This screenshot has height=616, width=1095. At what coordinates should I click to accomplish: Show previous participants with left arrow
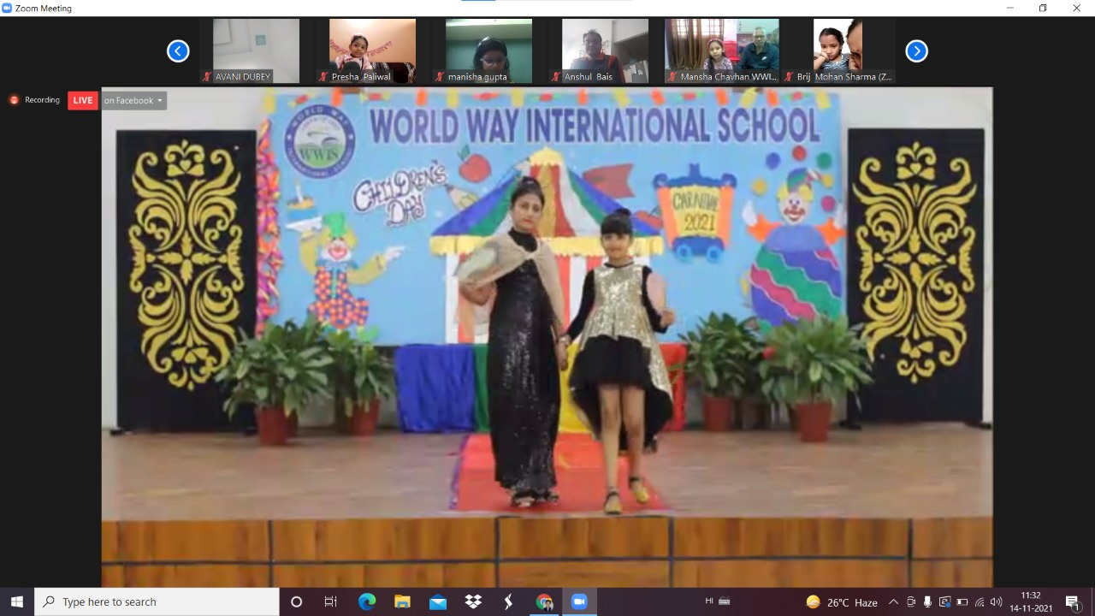[x=178, y=51]
